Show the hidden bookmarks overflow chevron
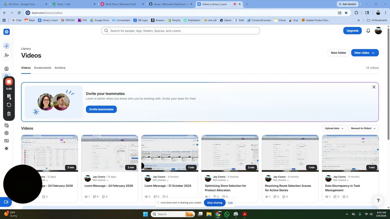This screenshot has height=219, width=390. point(359,20)
